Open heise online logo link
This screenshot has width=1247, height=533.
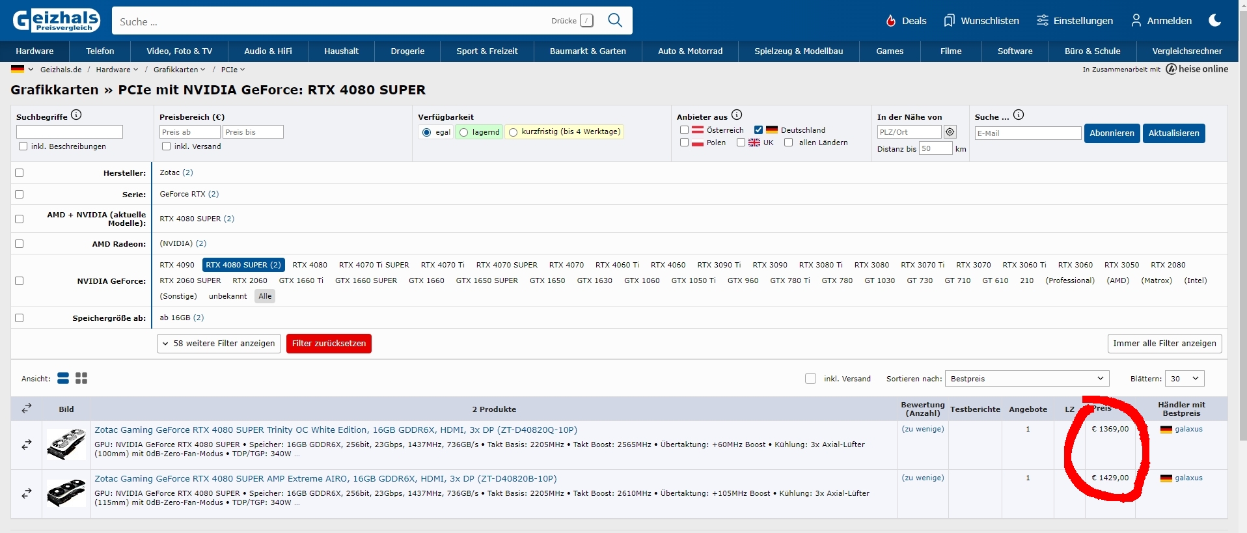click(1197, 69)
